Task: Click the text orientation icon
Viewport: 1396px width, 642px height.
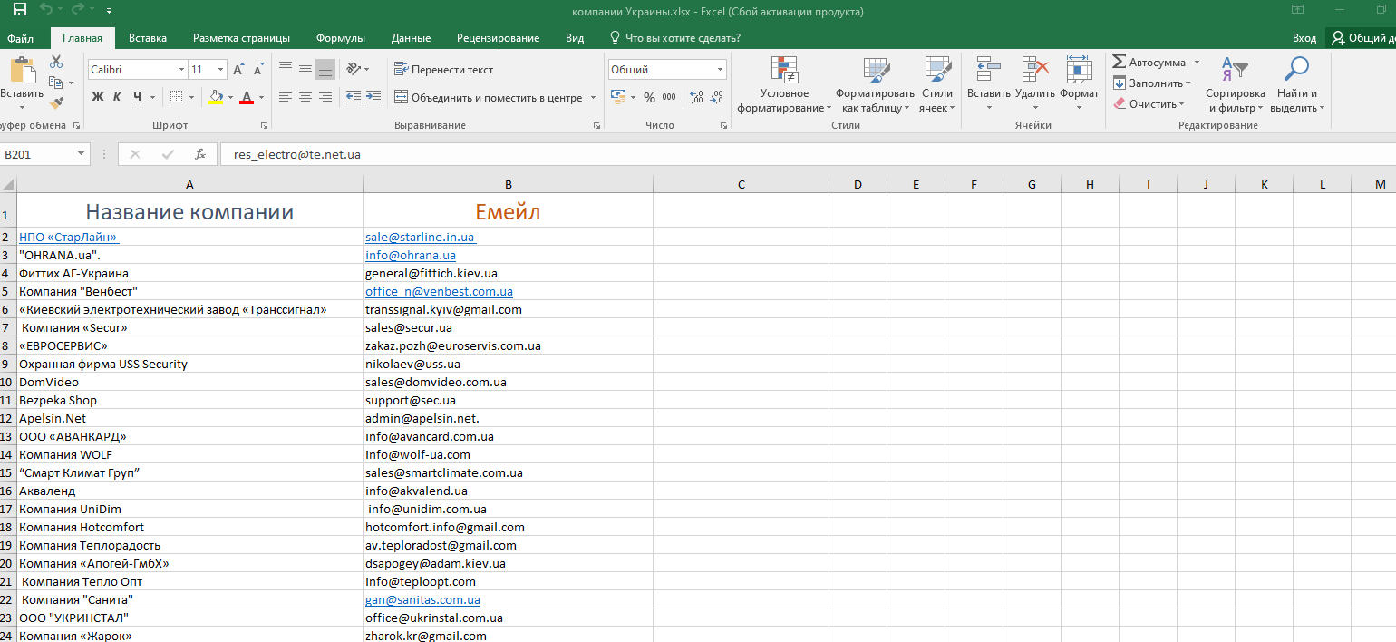Action: [x=354, y=69]
